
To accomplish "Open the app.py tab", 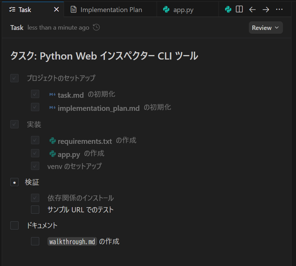I will coord(188,9).
